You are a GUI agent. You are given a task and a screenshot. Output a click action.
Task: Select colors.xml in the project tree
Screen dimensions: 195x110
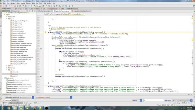click(x=15, y=72)
